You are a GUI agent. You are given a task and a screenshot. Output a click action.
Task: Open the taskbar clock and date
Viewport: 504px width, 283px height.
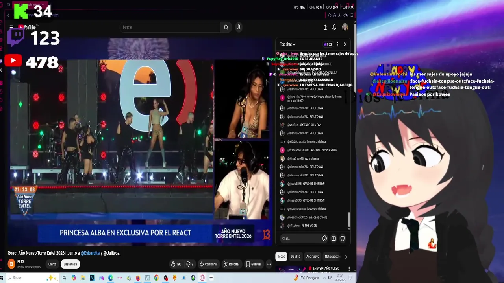[x=340, y=278]
